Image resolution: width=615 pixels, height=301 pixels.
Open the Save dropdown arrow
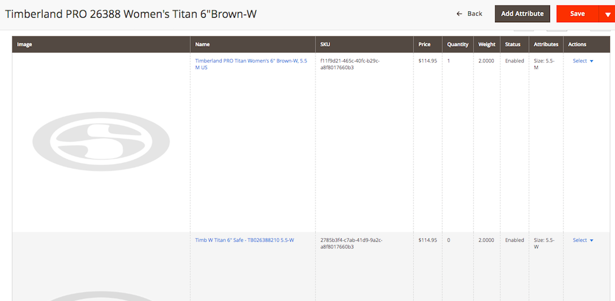[x=607, y=14]
